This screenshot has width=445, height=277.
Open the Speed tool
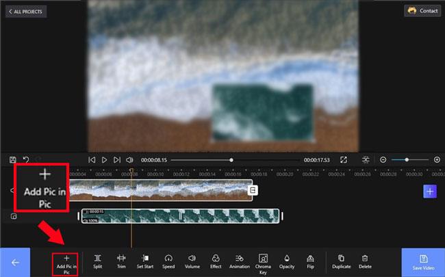click(168, 262)
